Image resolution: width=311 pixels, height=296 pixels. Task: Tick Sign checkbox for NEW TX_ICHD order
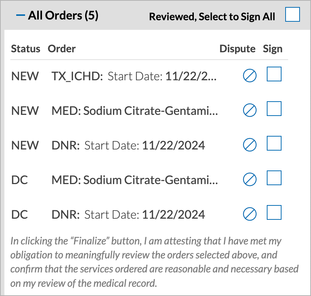[x=274, y=74]
